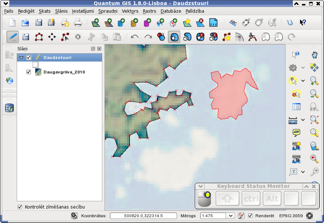Open What's This help cursor icon

303,22
